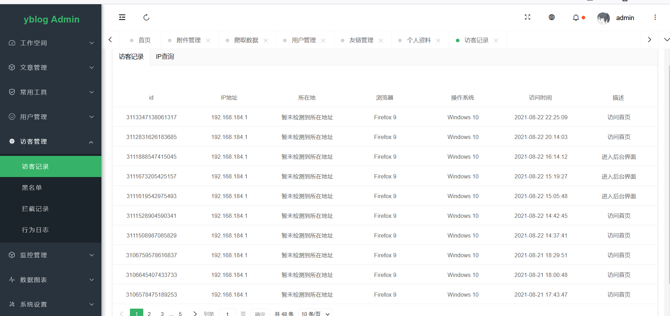Click the admin avatar picture
The image size is (670, 316).
point(603,18)
